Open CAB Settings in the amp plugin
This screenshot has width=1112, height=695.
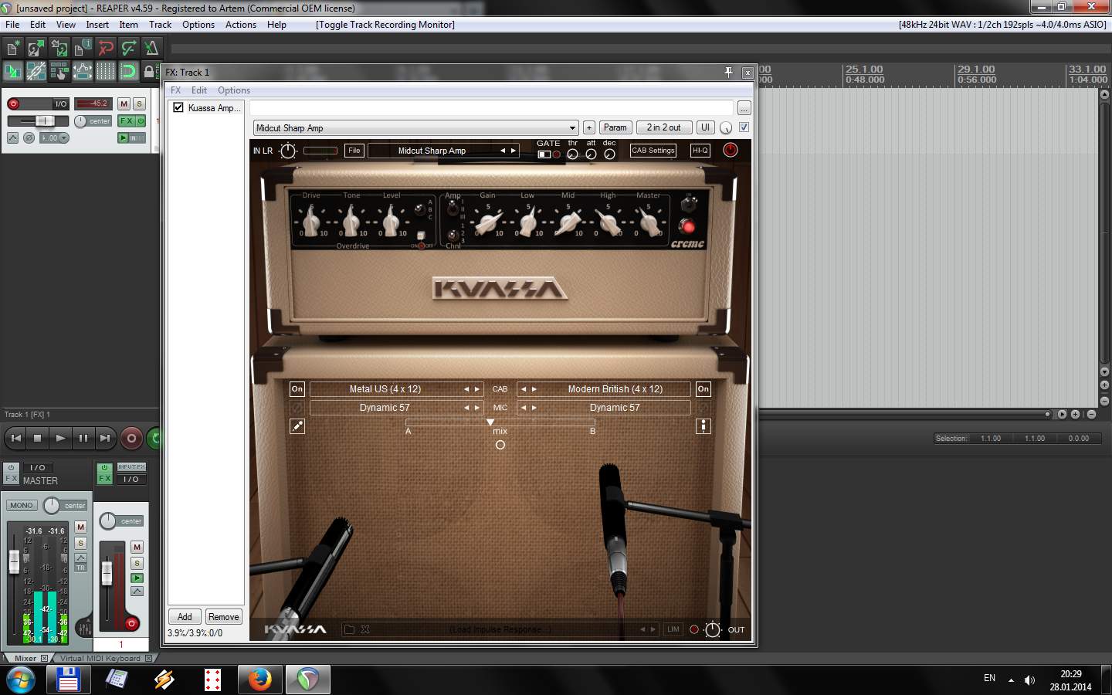pos(653,151)
